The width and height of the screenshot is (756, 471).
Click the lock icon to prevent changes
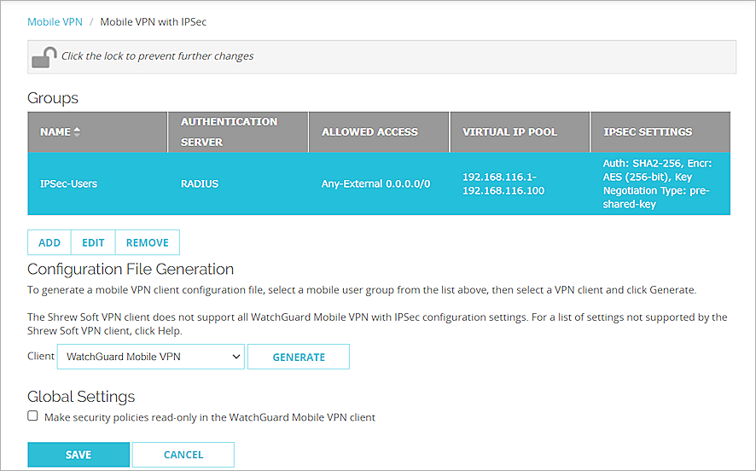44,57
